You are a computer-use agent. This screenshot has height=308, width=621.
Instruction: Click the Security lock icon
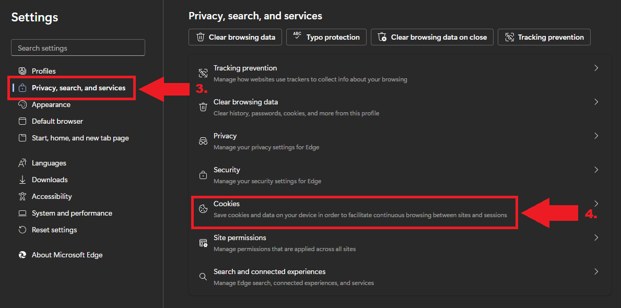pyautogui.click(x=203, y=175)
